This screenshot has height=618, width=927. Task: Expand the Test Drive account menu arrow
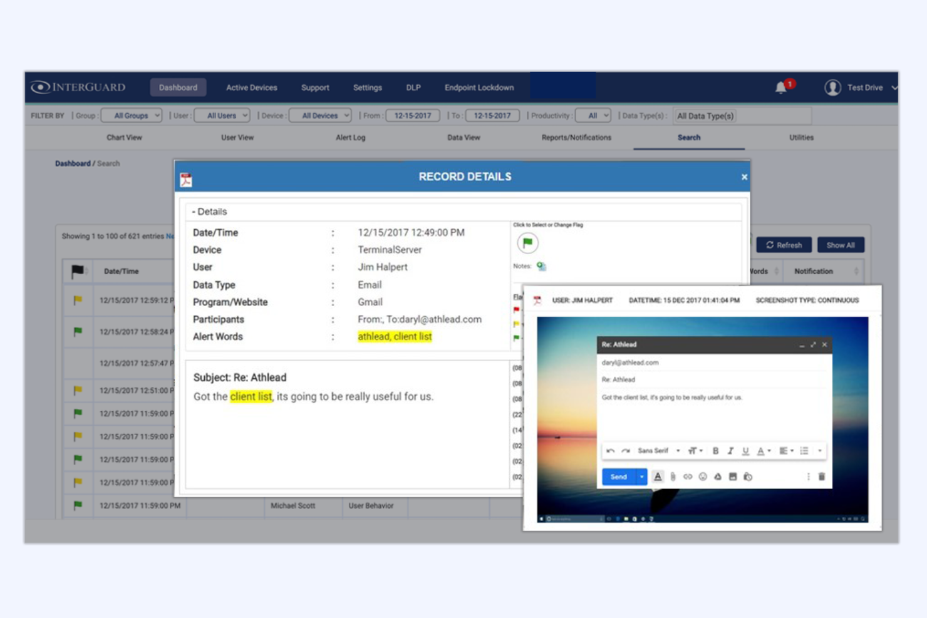894,88
